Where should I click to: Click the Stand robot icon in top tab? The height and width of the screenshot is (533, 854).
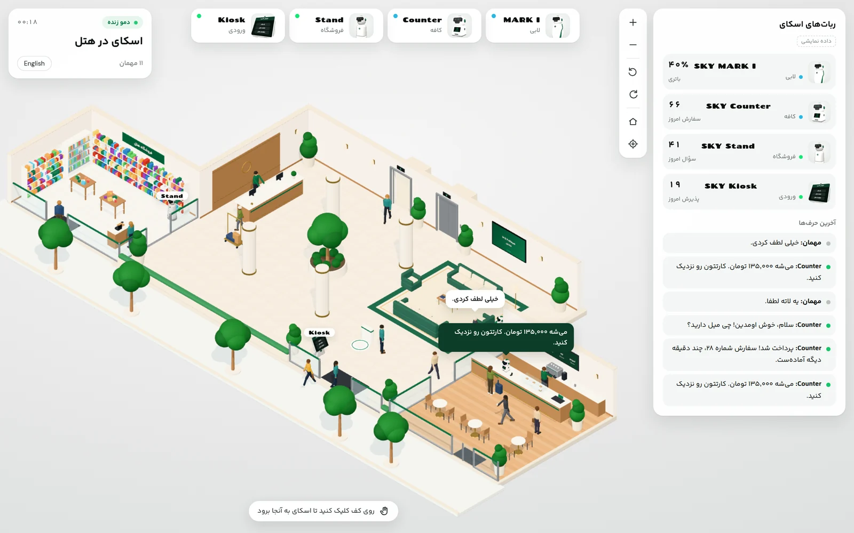[361, 26]
